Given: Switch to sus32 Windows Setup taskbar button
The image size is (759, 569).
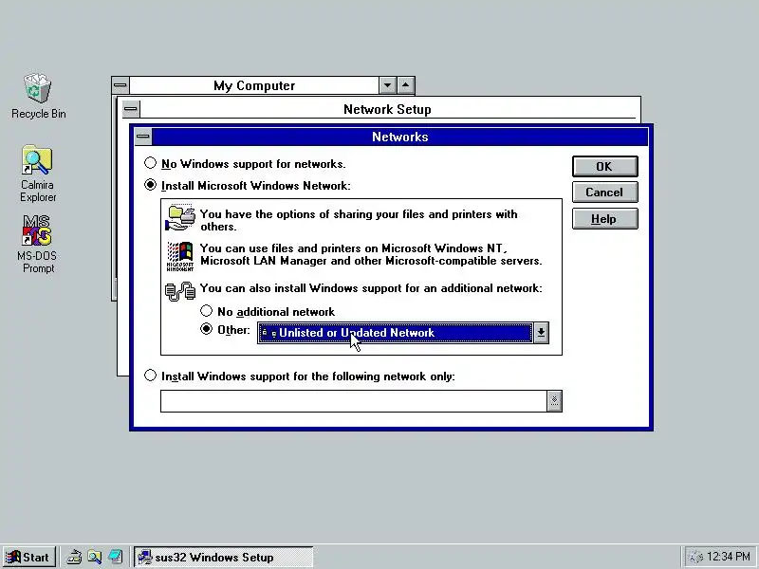Looking at the screenshot, I should tap(223, 557).
